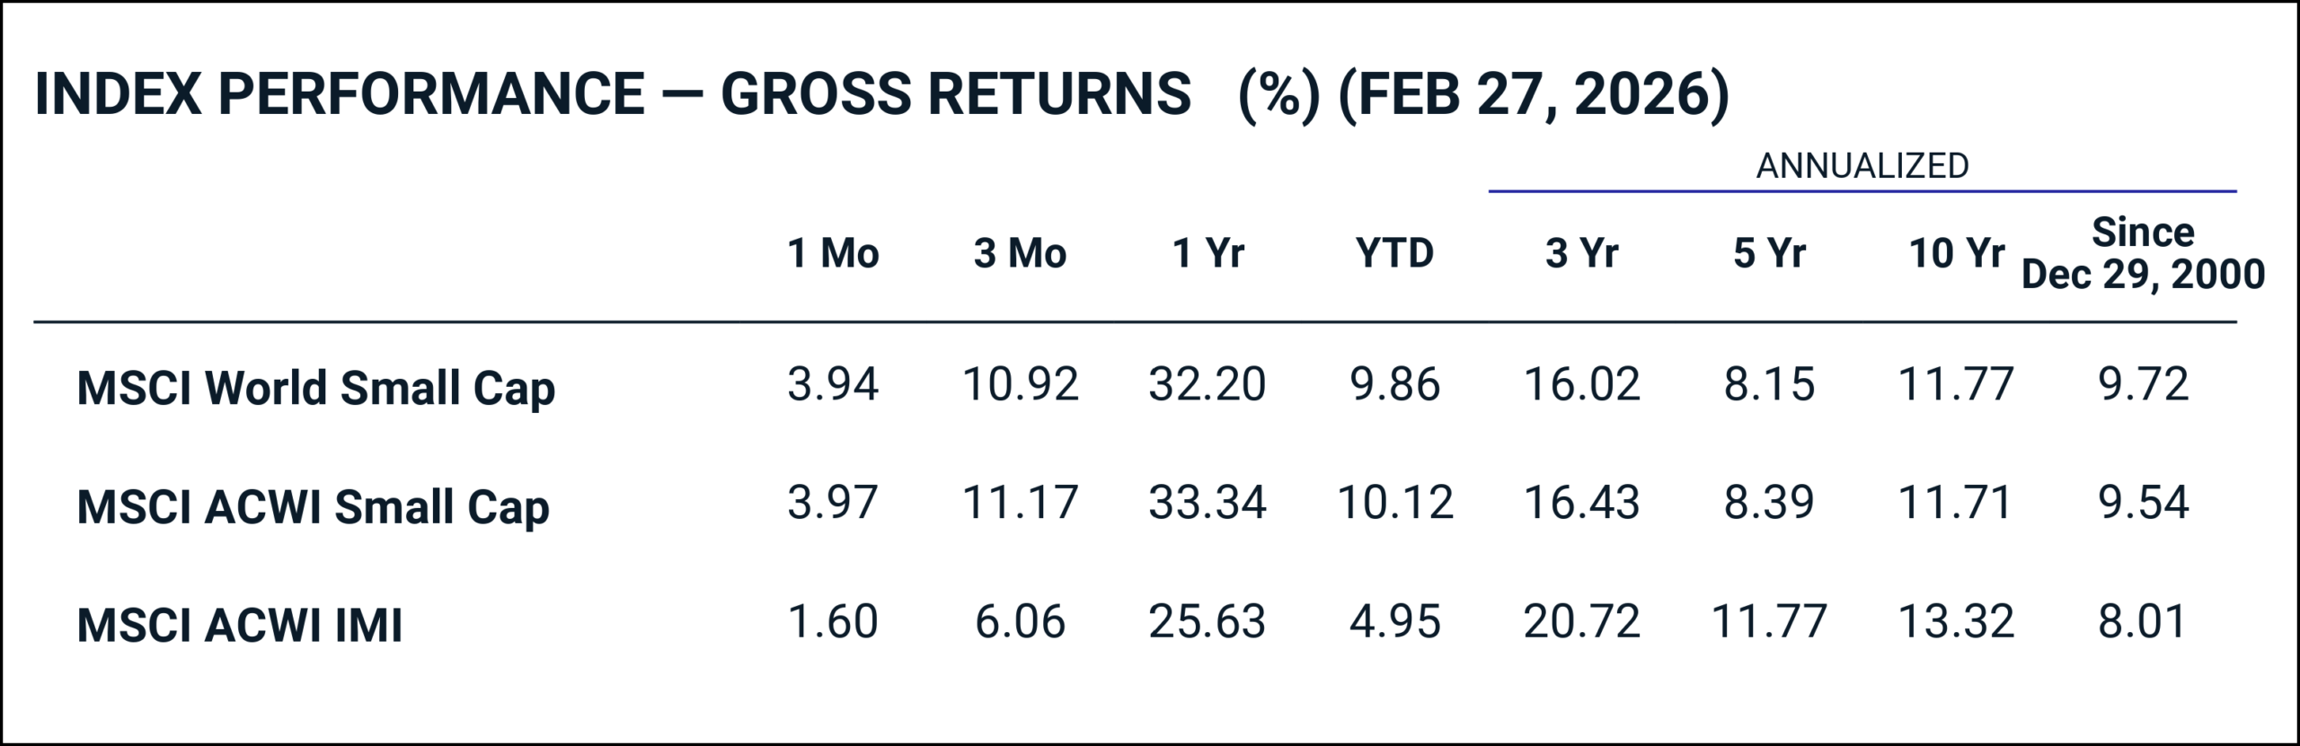
Task: Click the MSCI ACWI IMI row label
Action: click(x=240, y=626)
